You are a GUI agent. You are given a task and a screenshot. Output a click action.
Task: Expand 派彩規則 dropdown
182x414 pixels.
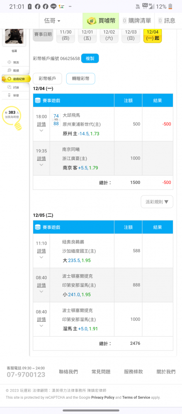pos(157,202)
